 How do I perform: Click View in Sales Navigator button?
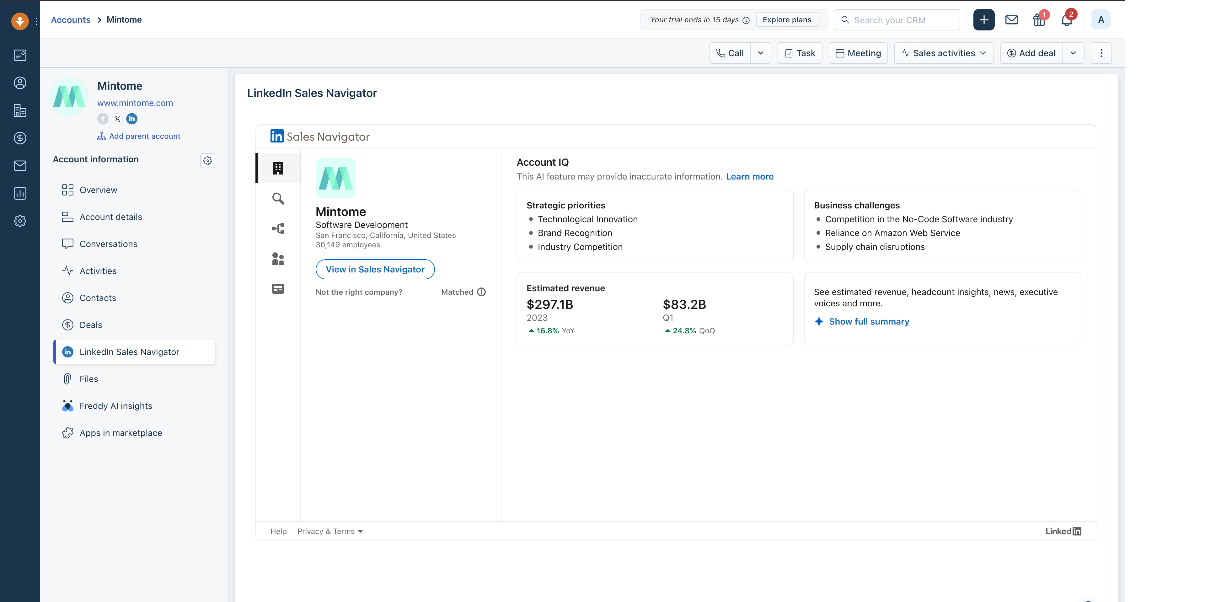[x=375, y=269]
